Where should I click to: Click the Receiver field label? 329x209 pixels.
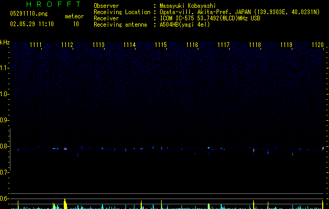(x=106, y=18)
